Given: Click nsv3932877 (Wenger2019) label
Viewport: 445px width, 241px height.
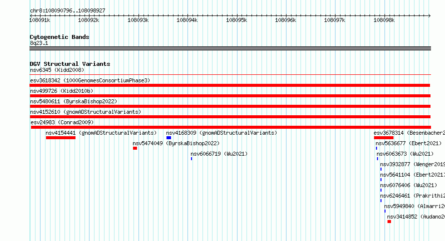Looking at the screenshot, I should tap(412, 164).
